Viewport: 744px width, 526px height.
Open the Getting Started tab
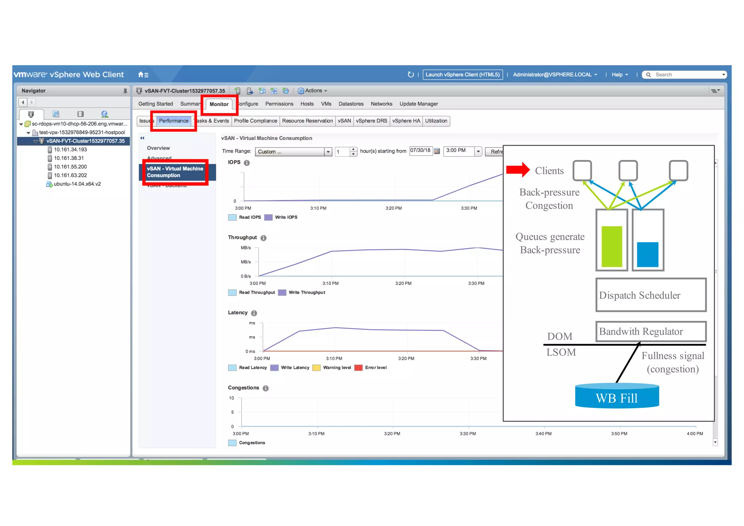tap(155, 104)
